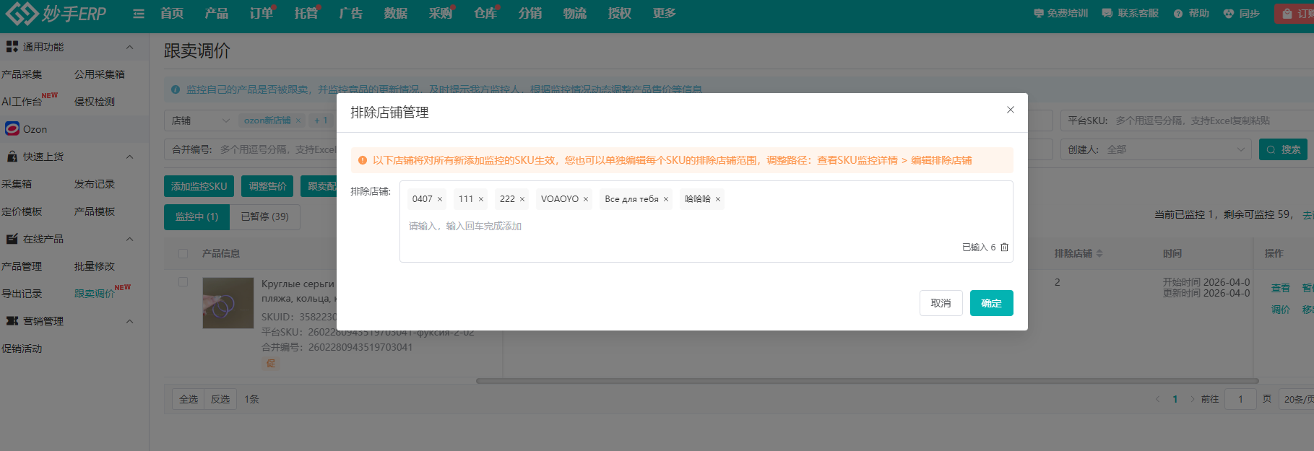1314x451 pixels.
Task: Remove the 222 store tag
Action: coord(522,199)
